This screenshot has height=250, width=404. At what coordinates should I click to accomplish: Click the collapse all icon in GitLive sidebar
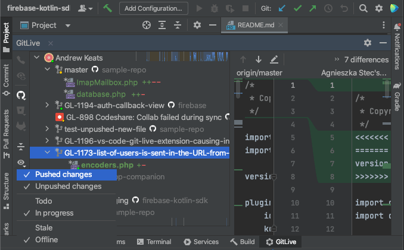coord(21,147)
